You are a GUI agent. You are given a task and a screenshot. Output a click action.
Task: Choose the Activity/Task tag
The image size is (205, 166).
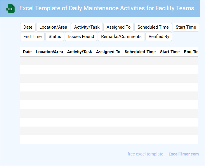point(87,27)
